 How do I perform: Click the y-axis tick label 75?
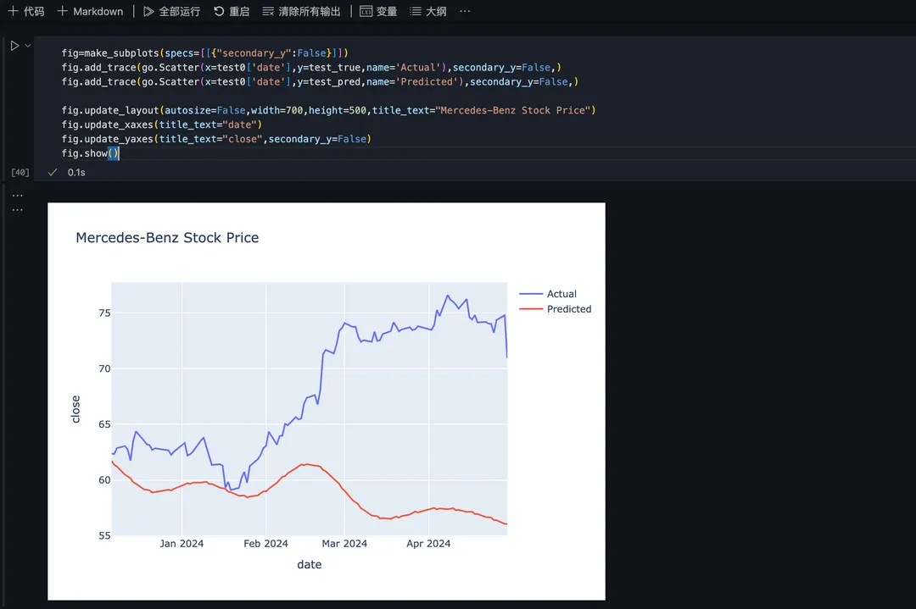click(104, 313)
